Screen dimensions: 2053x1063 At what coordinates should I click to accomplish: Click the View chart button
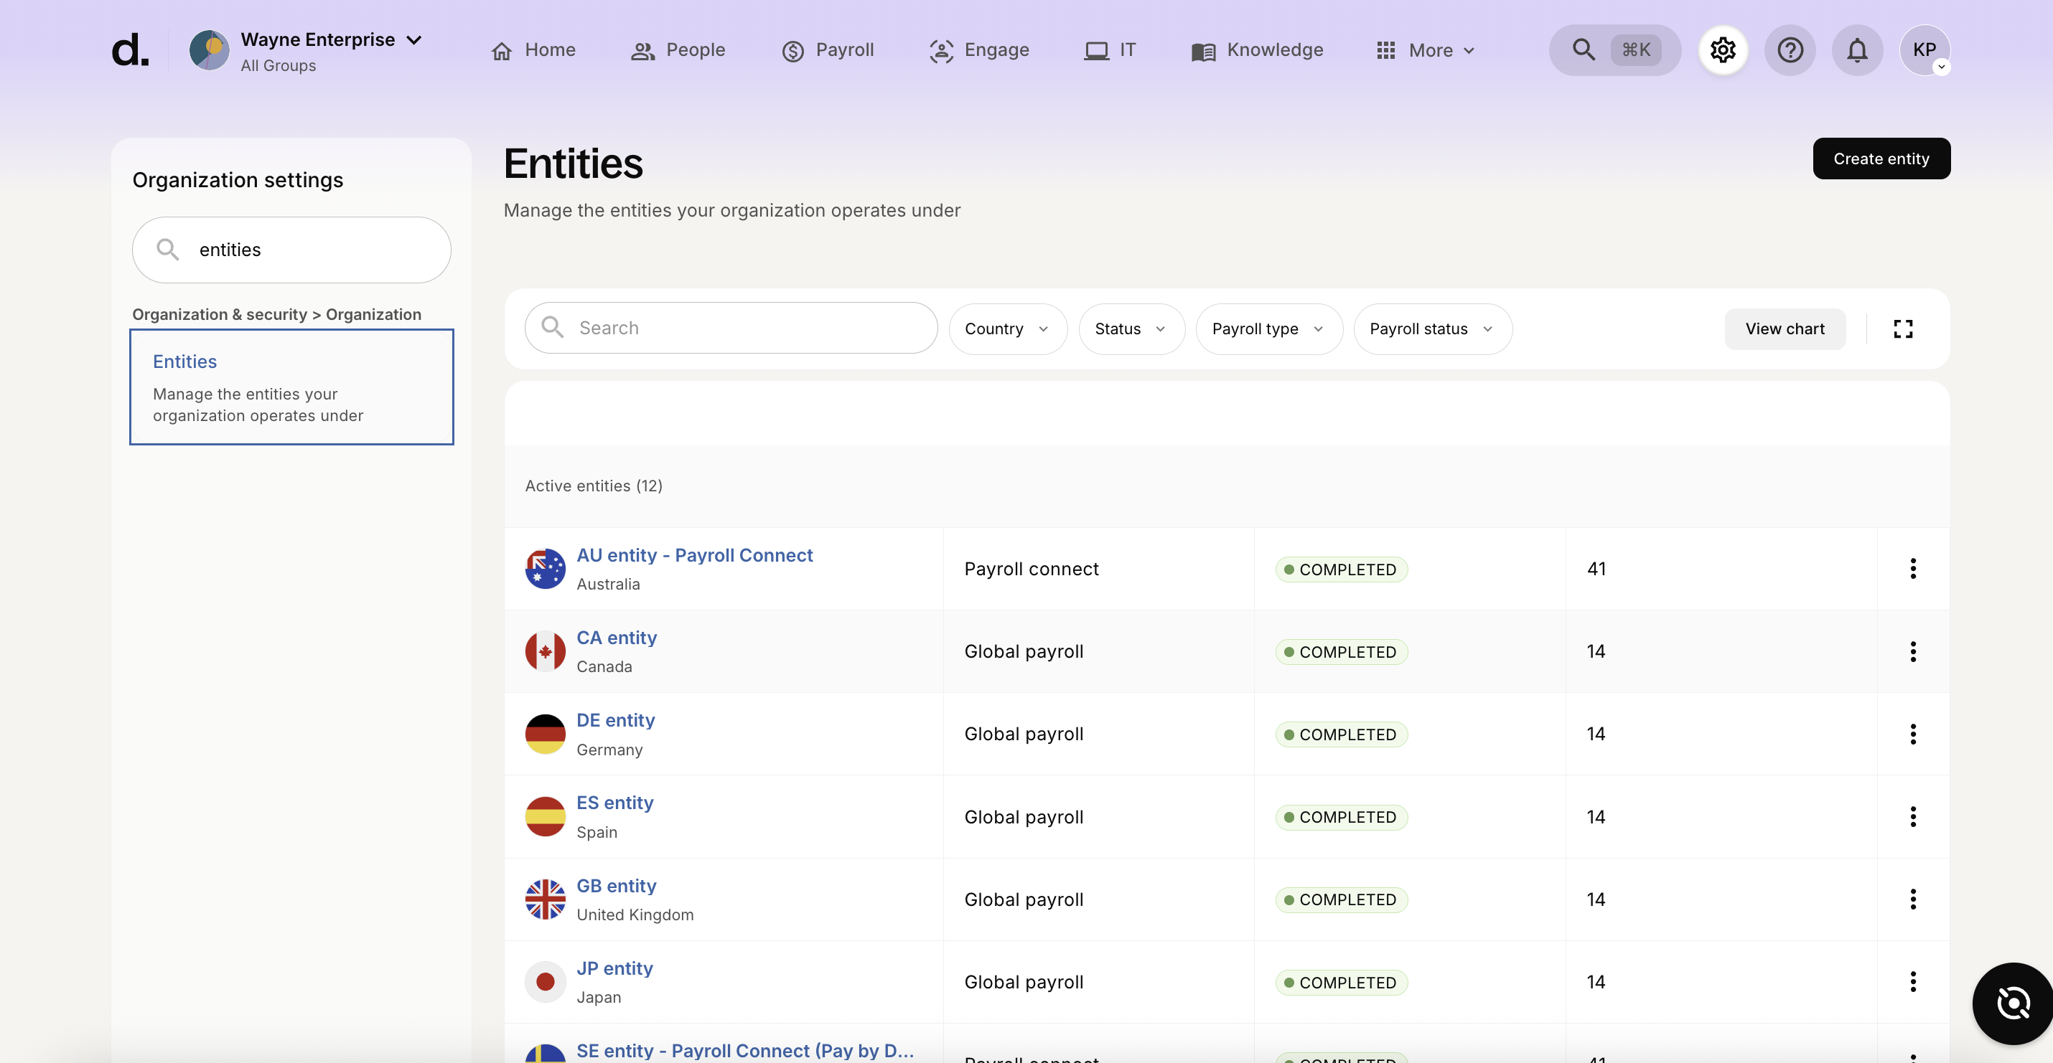[1785, 329]
